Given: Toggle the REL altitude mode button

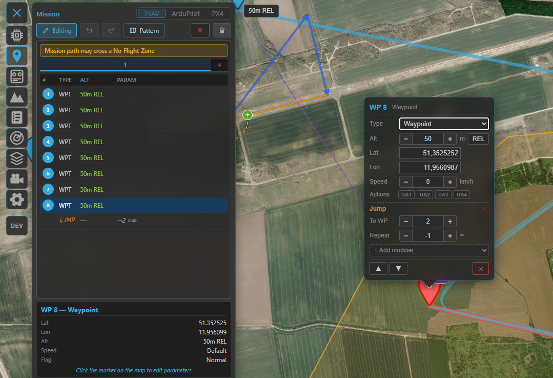Looking at the screenshot, I should [478, 138].
